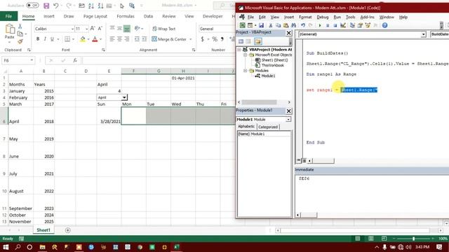
Task: Click the Design Mode icon in VBA toolbar
Action: click(x=343, y=25)
